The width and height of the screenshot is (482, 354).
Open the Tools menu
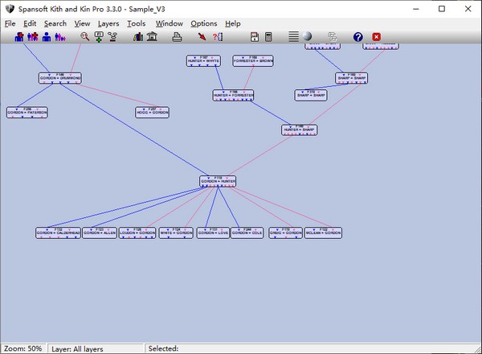click(137, 23)
